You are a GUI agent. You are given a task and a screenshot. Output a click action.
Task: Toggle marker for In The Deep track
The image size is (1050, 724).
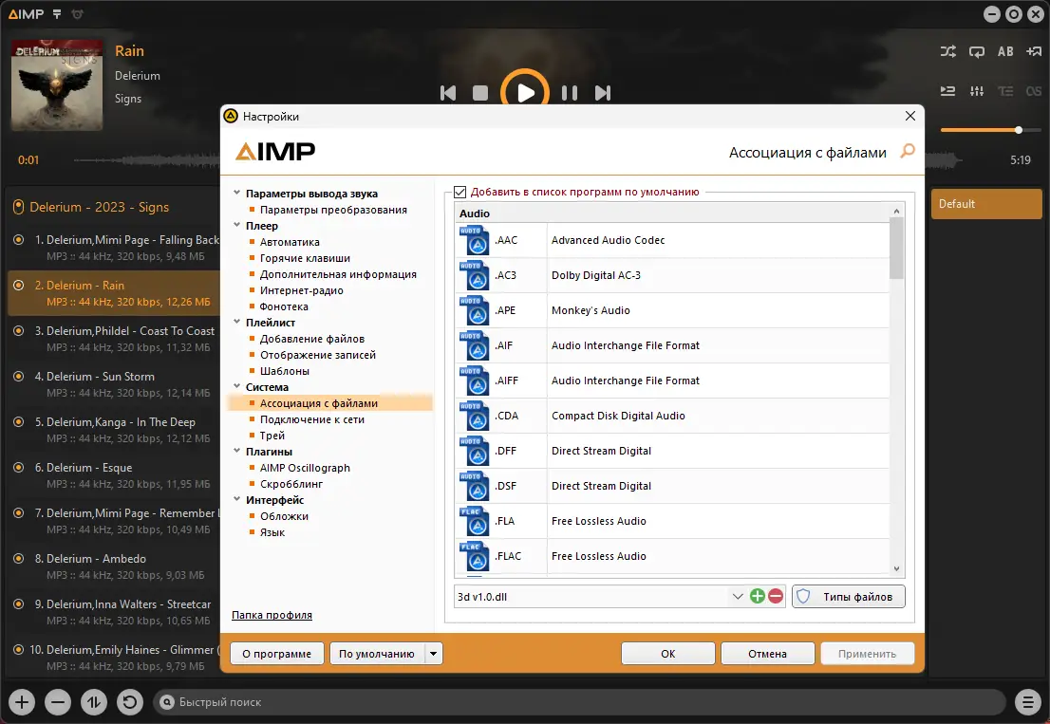coord(19,421)
